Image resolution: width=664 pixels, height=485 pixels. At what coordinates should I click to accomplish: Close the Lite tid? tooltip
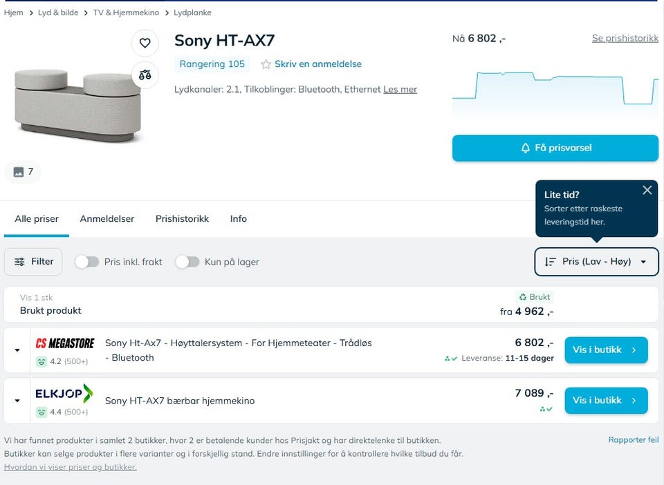647,190
